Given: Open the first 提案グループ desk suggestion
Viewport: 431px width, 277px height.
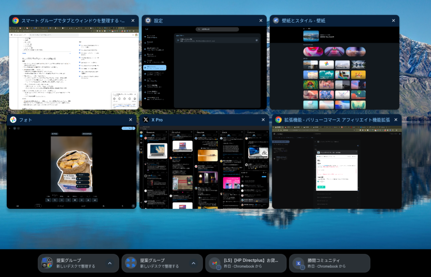Looking at the screenshot, I should (74, 263).
